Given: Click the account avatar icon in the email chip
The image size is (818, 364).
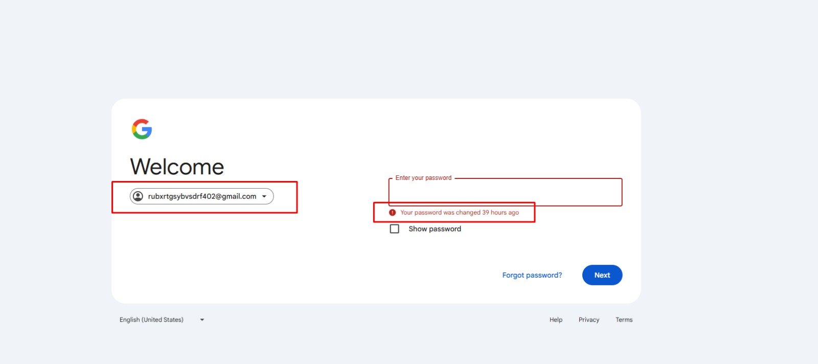Looking at the screenshot, I should pos(138,196).
